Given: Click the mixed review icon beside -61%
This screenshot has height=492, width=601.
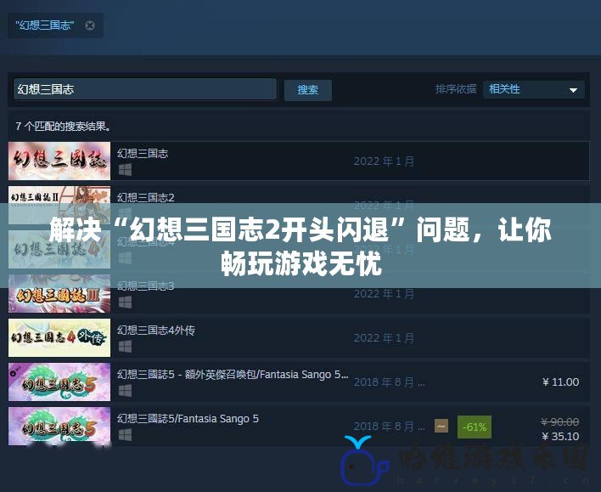Looking at the screenshot, I should tap(441, 426).
